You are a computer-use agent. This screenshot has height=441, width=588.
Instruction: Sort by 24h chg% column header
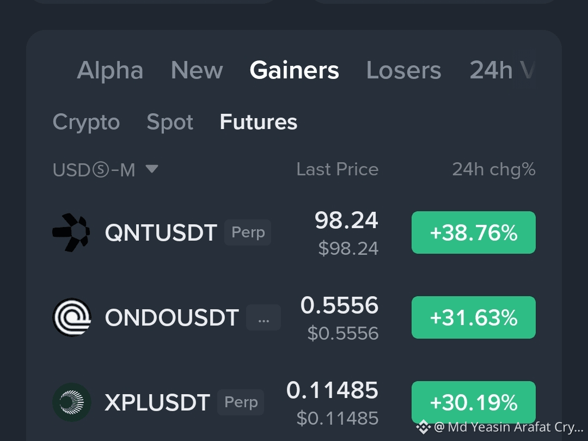[x=494, y=169]
